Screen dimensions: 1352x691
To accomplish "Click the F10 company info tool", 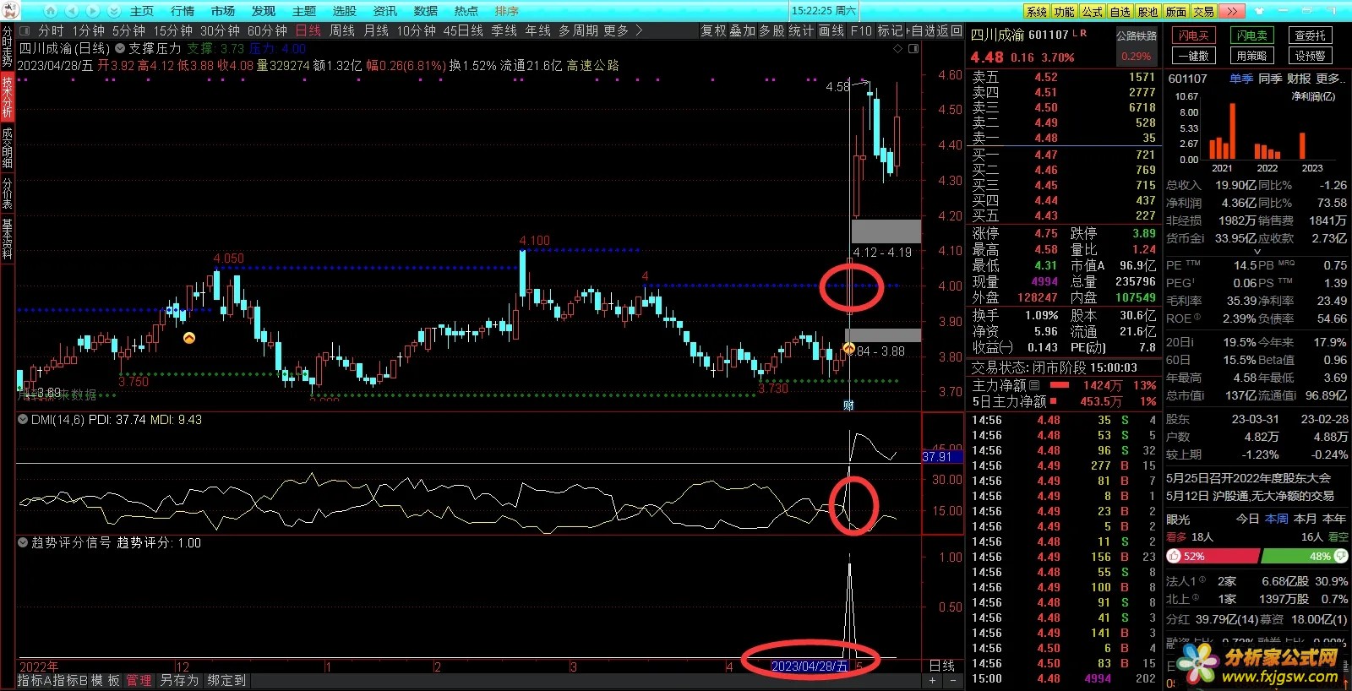I will [861, 30].
